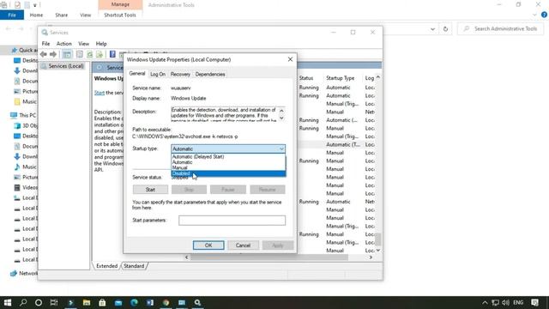549x309 pixels.
Task: Choose Automatic (Delayed Start) option
Action: tap(228, 156)
